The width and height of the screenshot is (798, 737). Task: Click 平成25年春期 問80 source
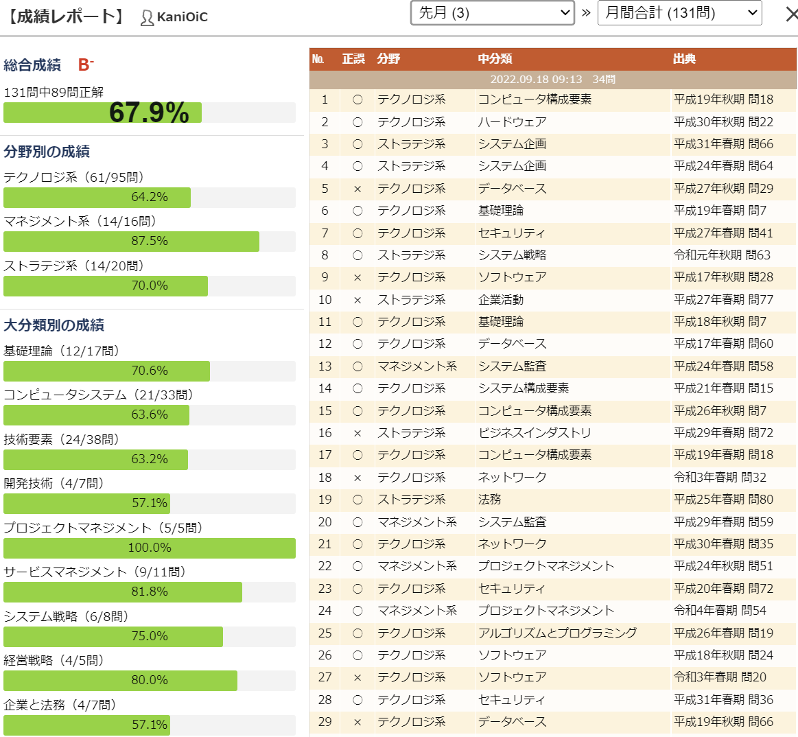tap(723, 500)
